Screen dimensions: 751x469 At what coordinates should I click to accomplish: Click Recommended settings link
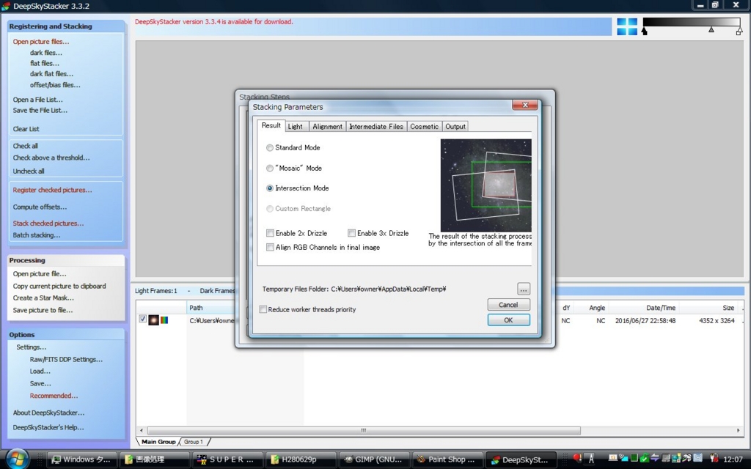pyautogui.click(x=54, y=396)
